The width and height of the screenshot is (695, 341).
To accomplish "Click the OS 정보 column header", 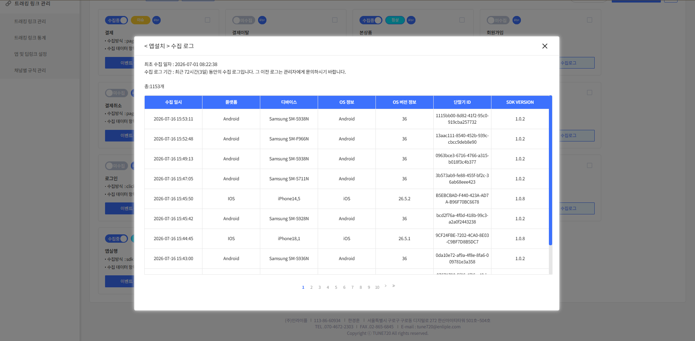I will [x=347, y=102].
